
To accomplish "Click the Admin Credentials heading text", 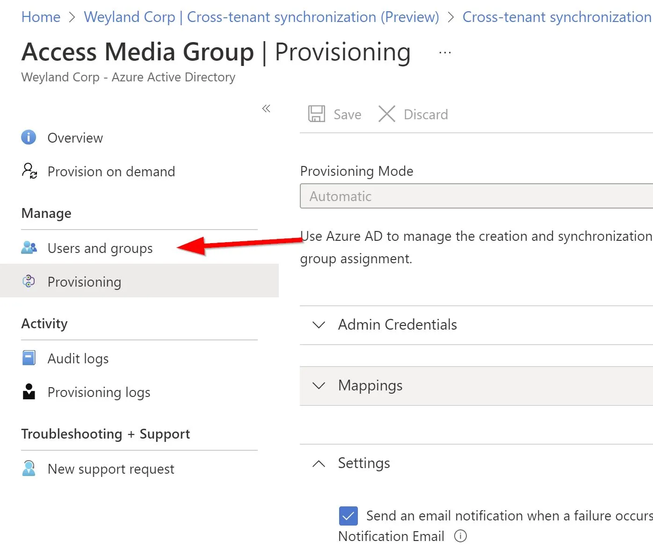I will click(x=398, y=324).
